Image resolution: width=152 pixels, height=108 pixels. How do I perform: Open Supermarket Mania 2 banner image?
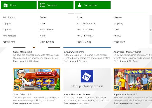click(133, 79)
